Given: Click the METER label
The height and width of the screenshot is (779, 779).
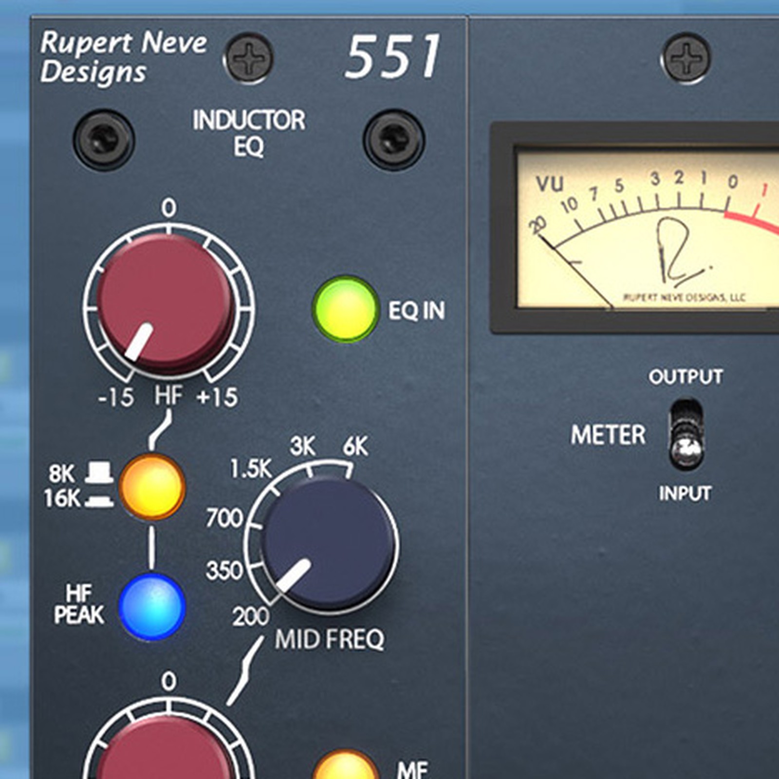Looking at the screenshot, I should 608,435.
